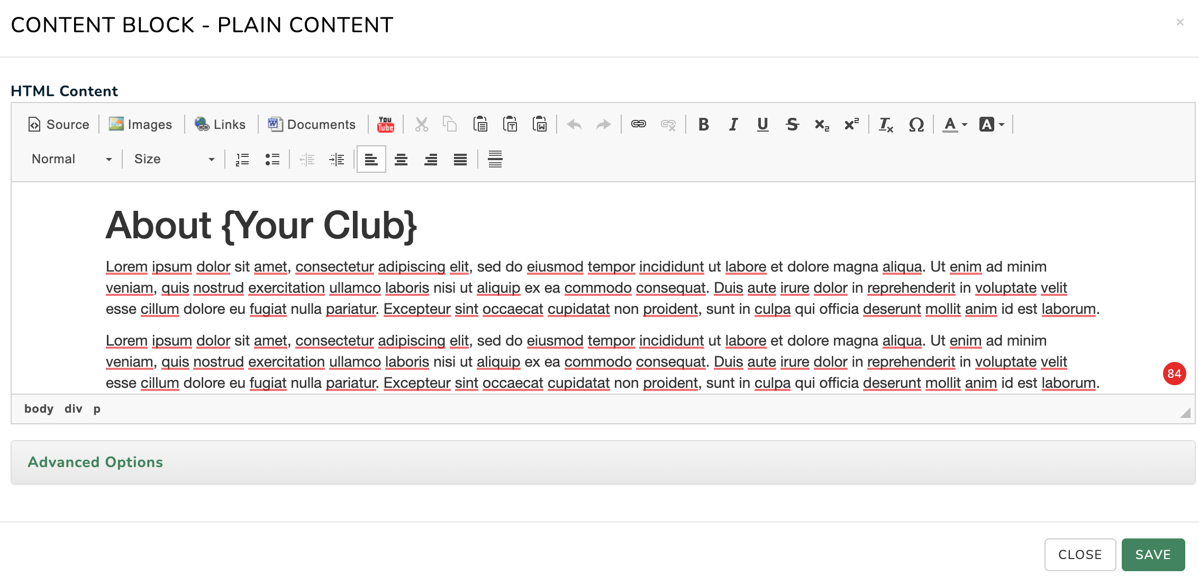This screenshot has height=577, width=1199.
Task: Open the font Size dropdown
Action: click(x=174, y=159)
